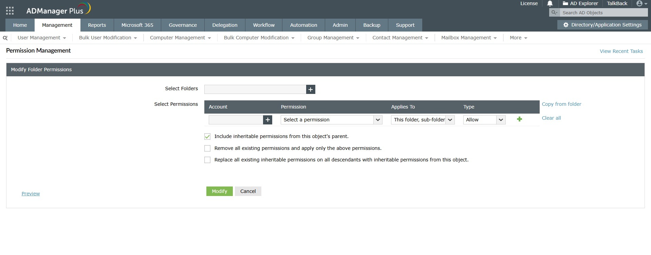Open Directory/Application Settings
Viewport: 651px width, 255px height.
point(602,25)
